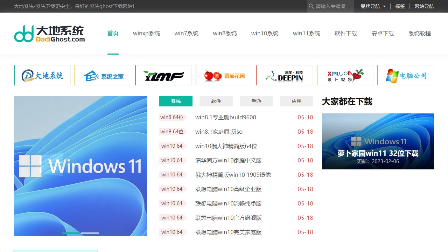
Task: Open the 系统教程 navigation item
Action: pyautogui.click(x=419, y=34)
